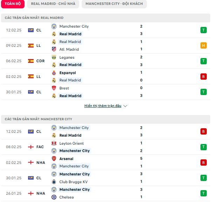Click the Atl. Madrid club crest
212x202 pixels.
click(x=54, y=49)
